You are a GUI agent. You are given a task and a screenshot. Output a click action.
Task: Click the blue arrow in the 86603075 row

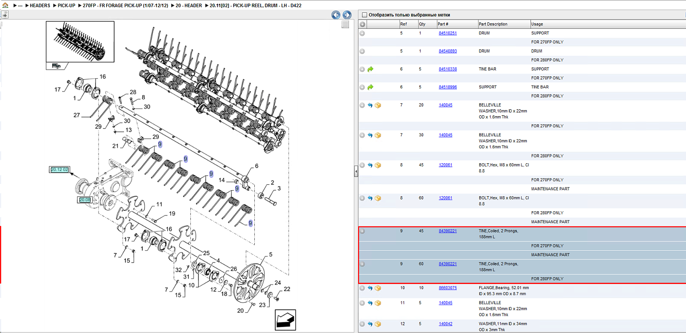tap(370, 288)
